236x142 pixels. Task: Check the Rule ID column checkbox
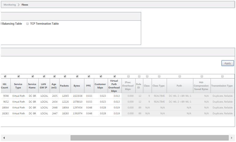[x=139, y=76]
